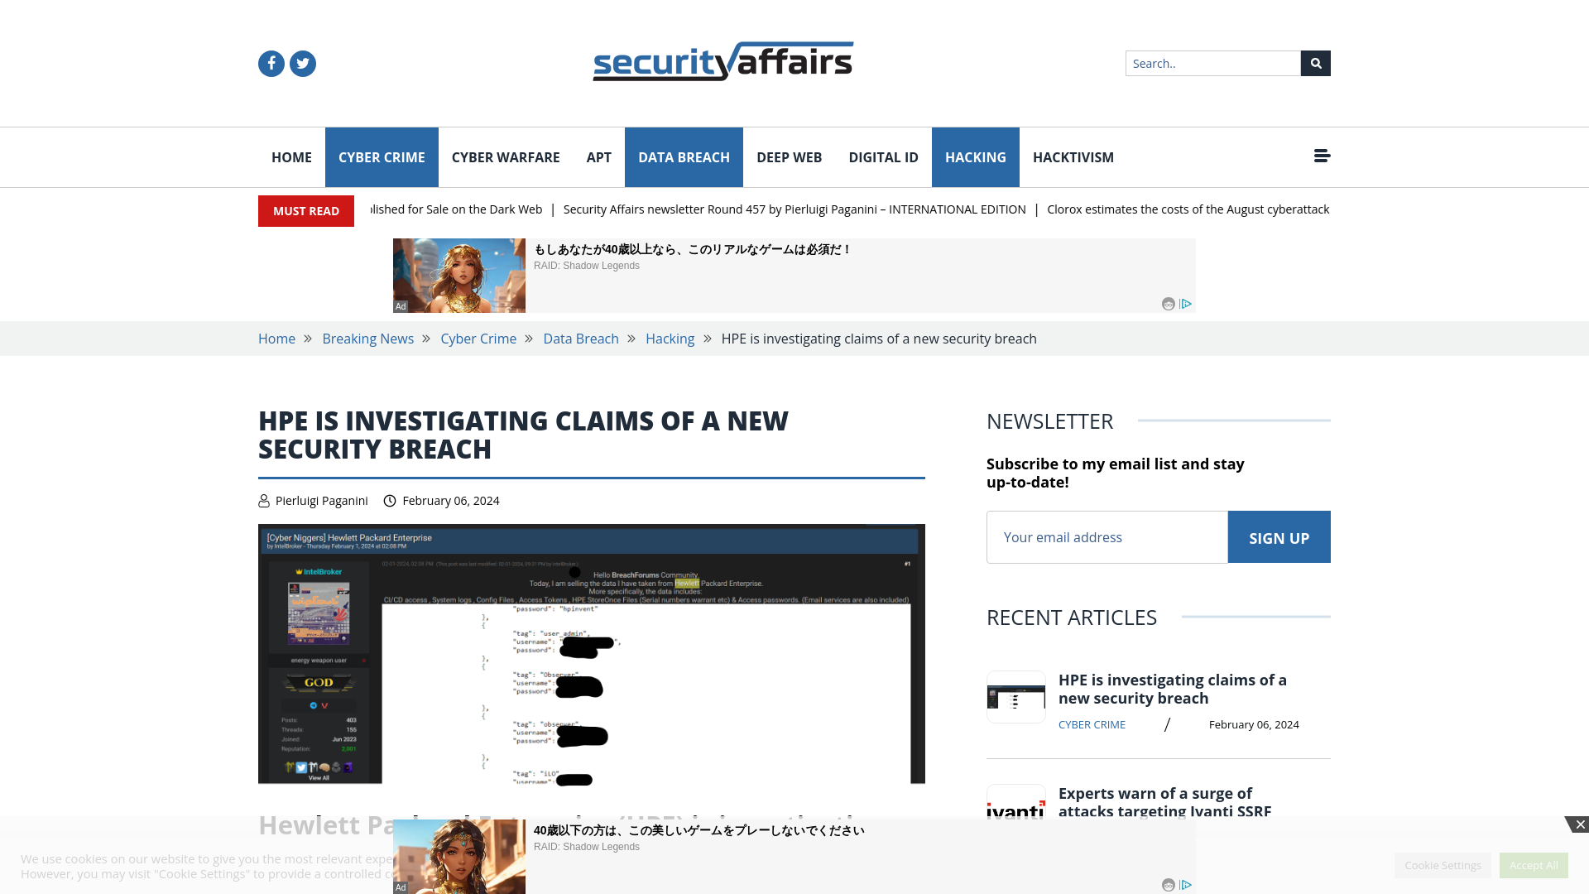Click the Search magnifier icon

coord(1316,63)
